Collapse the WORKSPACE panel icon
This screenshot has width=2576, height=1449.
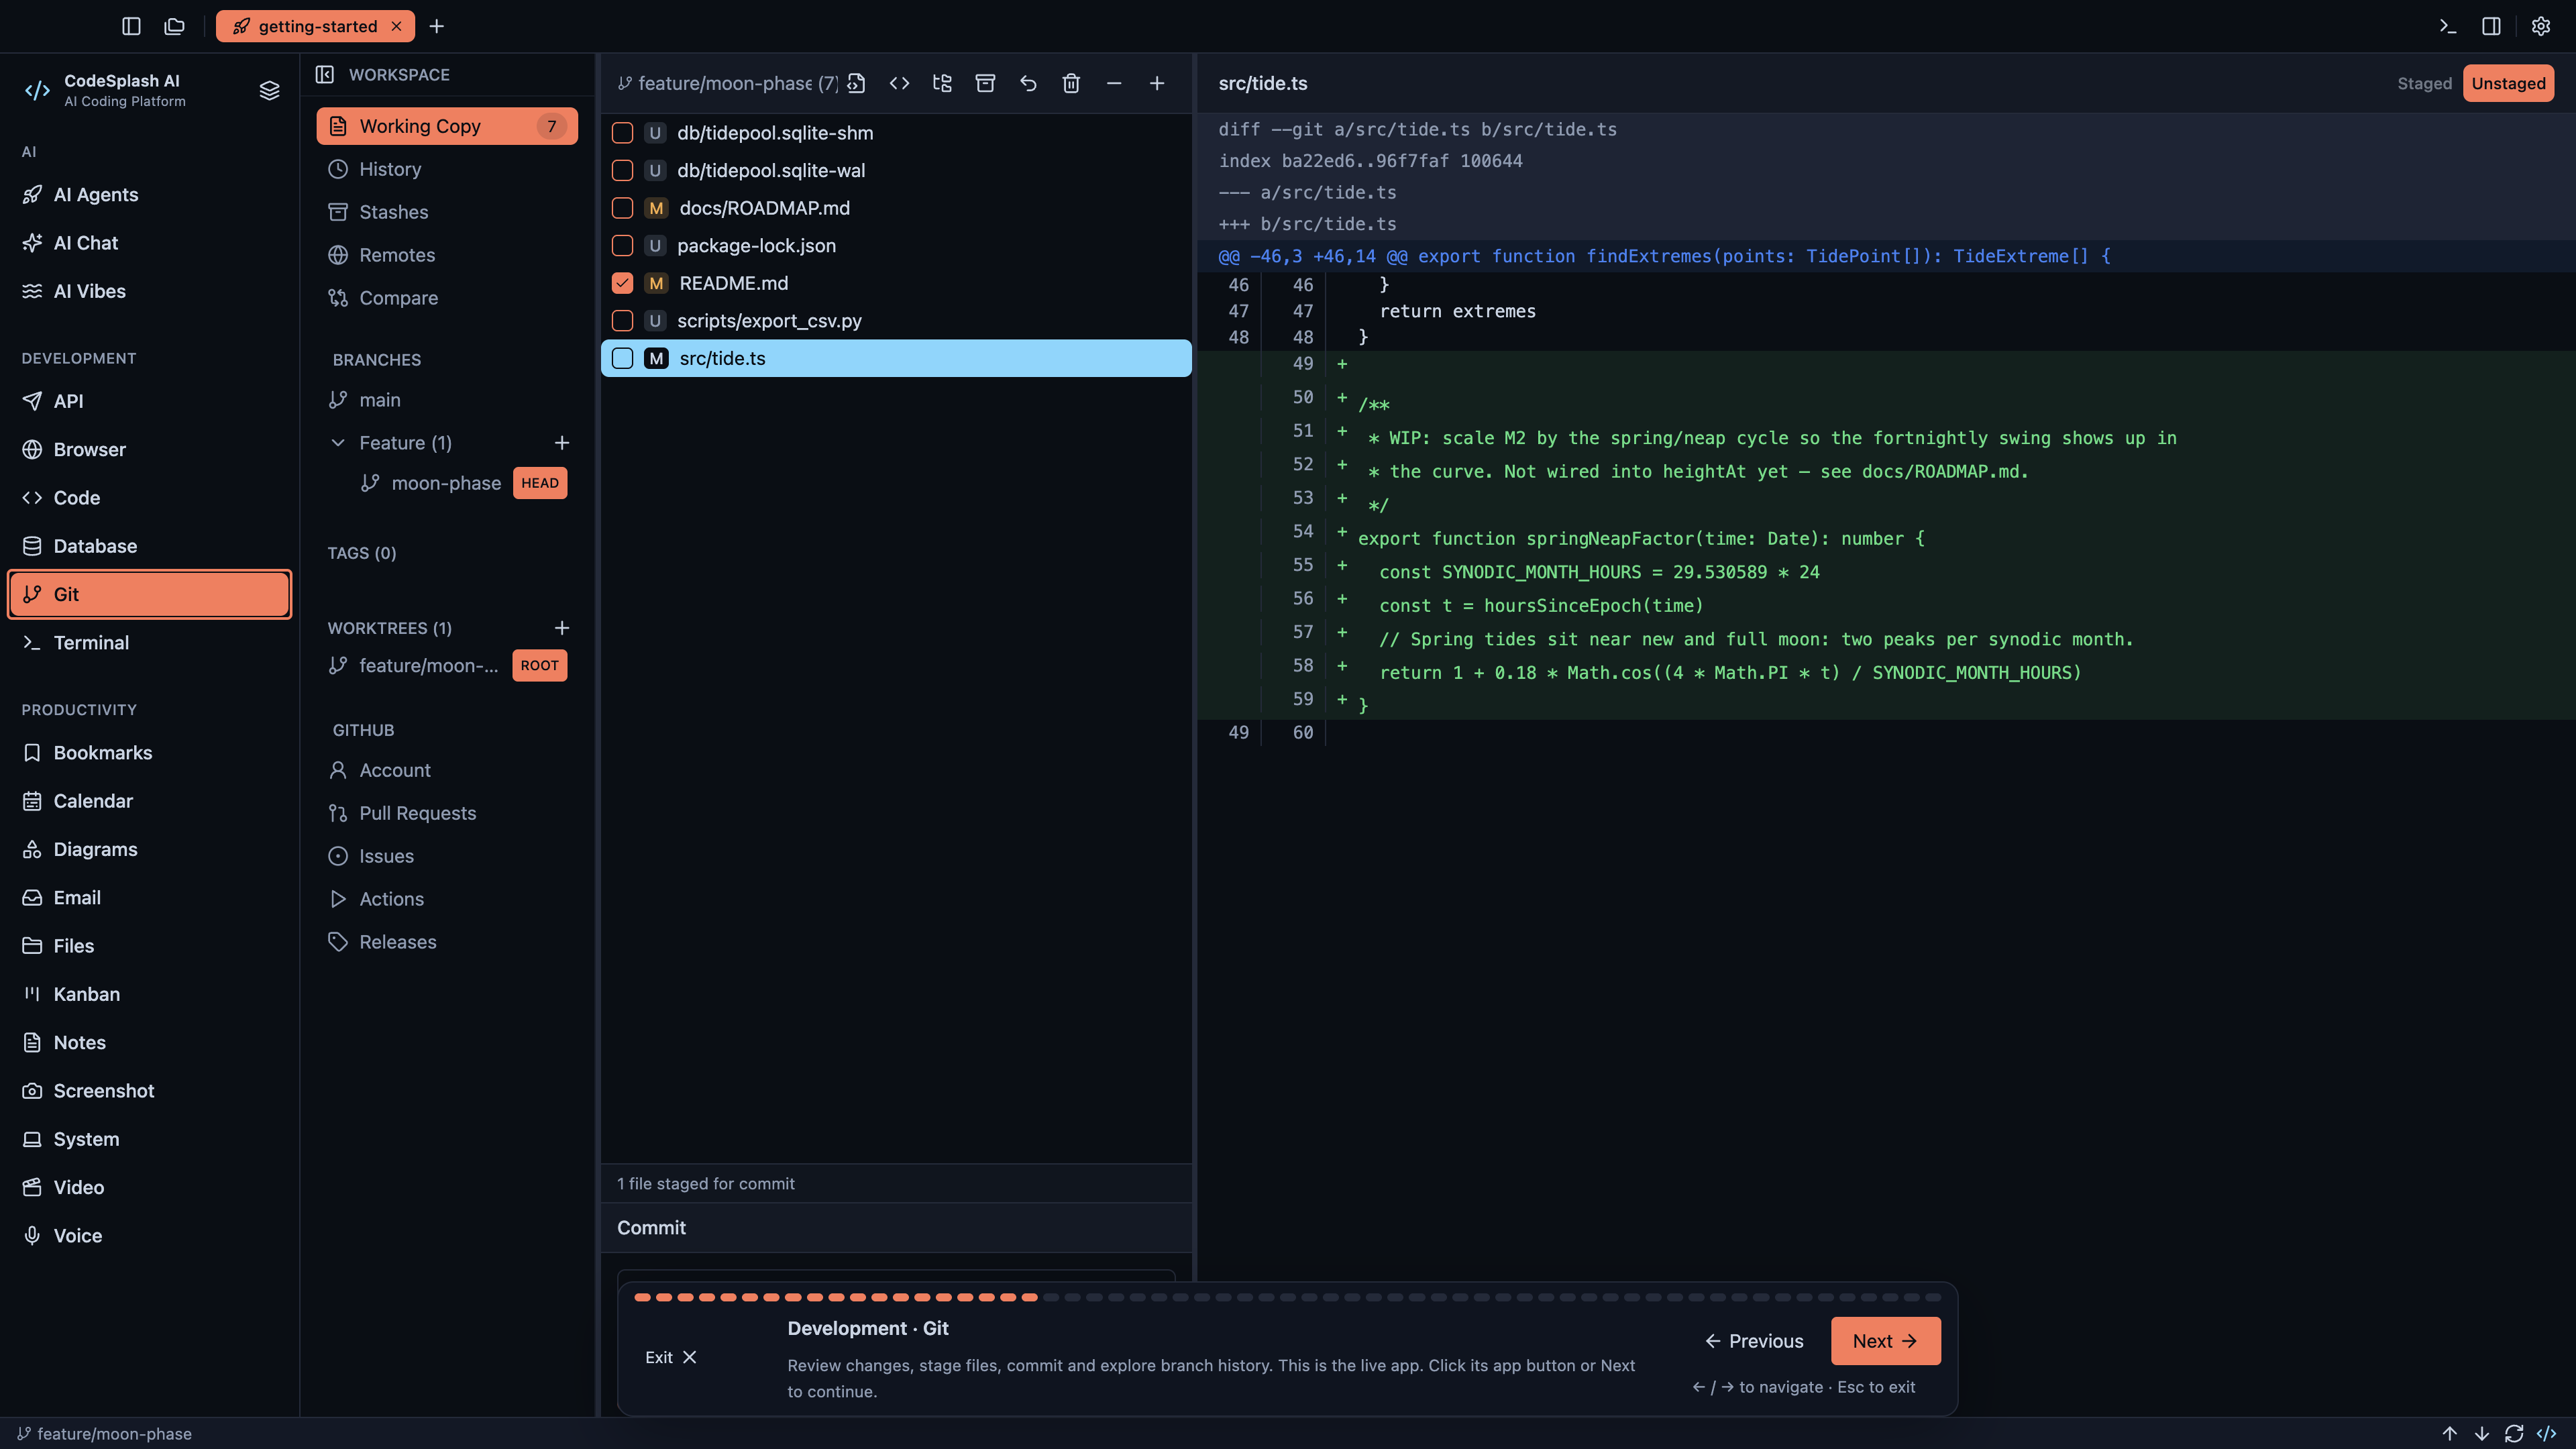pos(325,74)
